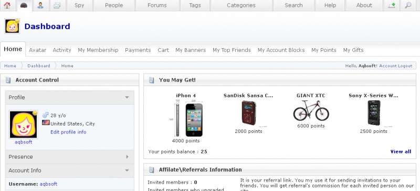The image size is (420, 191).
Task: Click the View all gifts link
Action: [401, 151]
